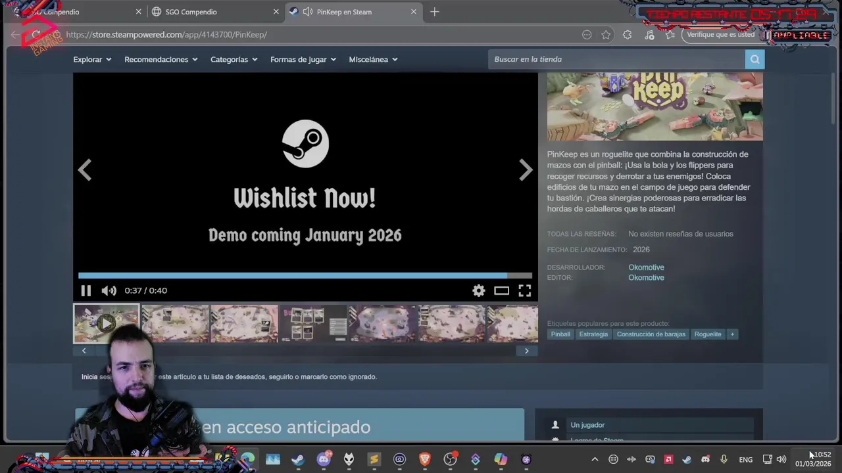
Task: Open the media control music-note icon
Action: coord(649,35)
